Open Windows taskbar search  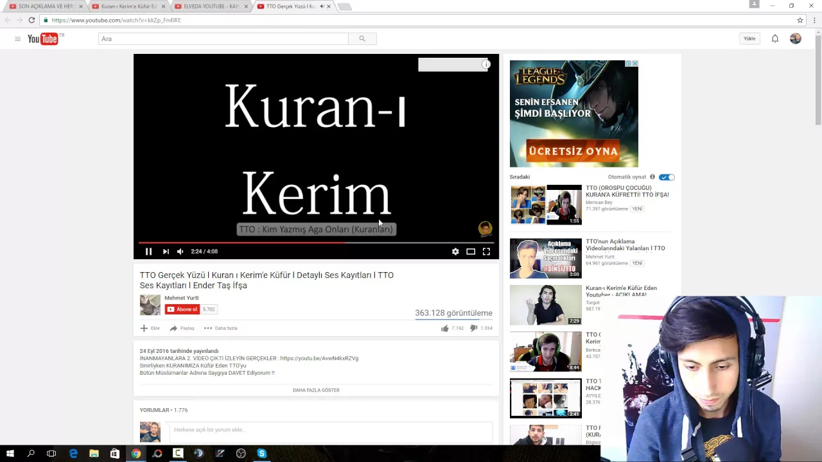click(x=31, y=454)
